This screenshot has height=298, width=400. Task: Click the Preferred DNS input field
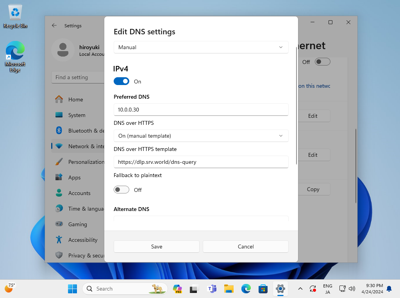[x=201, y=110]
